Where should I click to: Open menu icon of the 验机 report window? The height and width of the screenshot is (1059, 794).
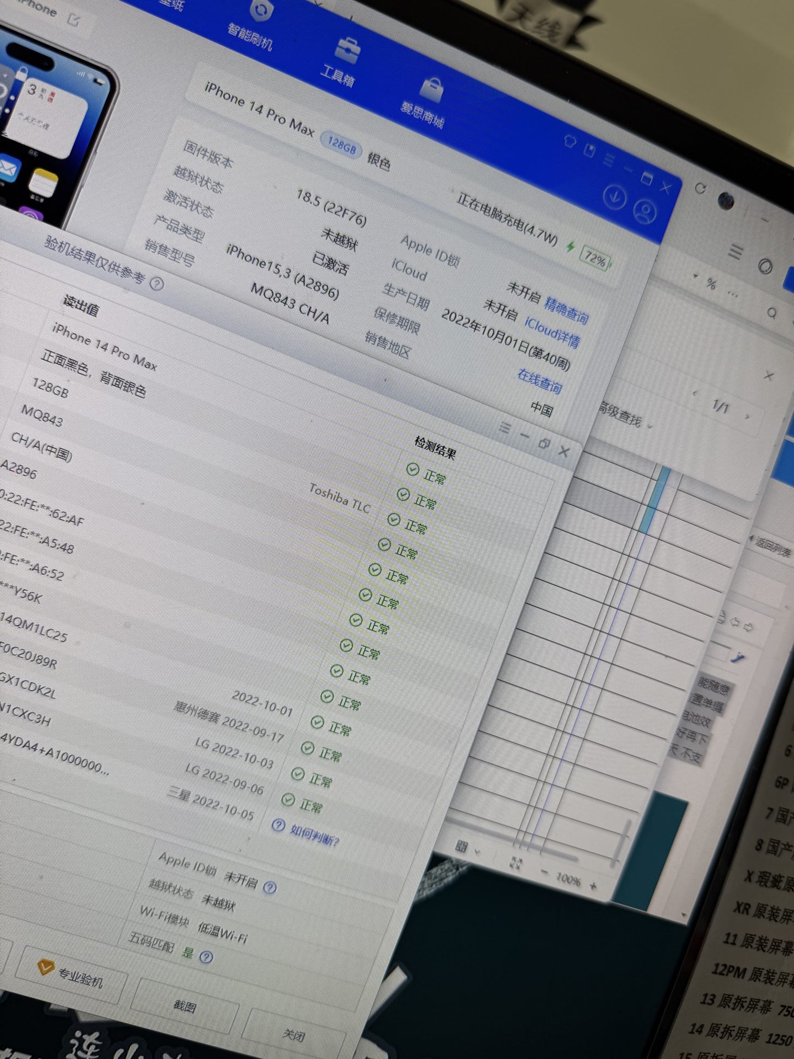[505, 427]
